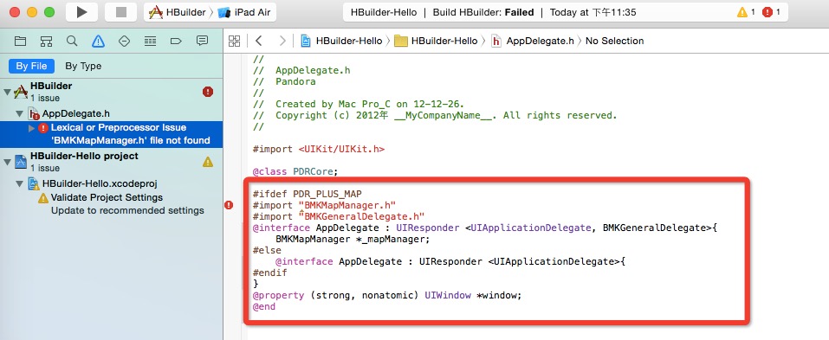
Task: Click HBuilder-Hello project yellow warning badge
Action: click(x=208, y=162)
